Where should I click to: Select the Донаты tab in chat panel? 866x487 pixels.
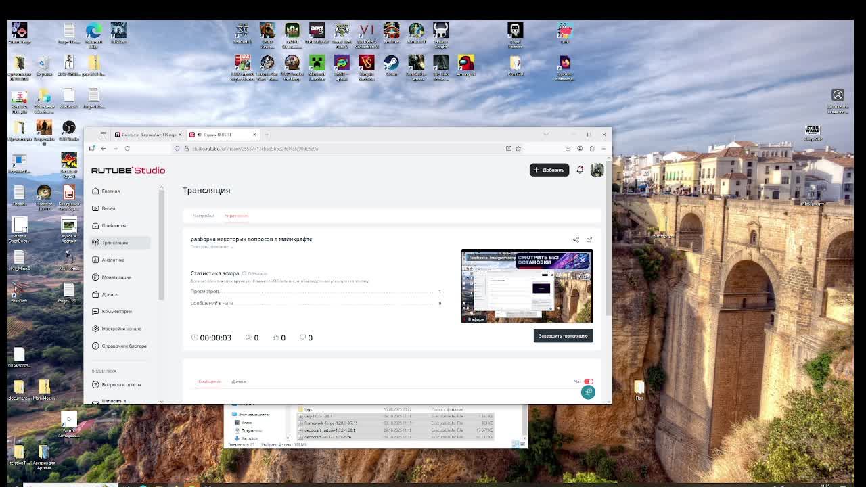239,381
